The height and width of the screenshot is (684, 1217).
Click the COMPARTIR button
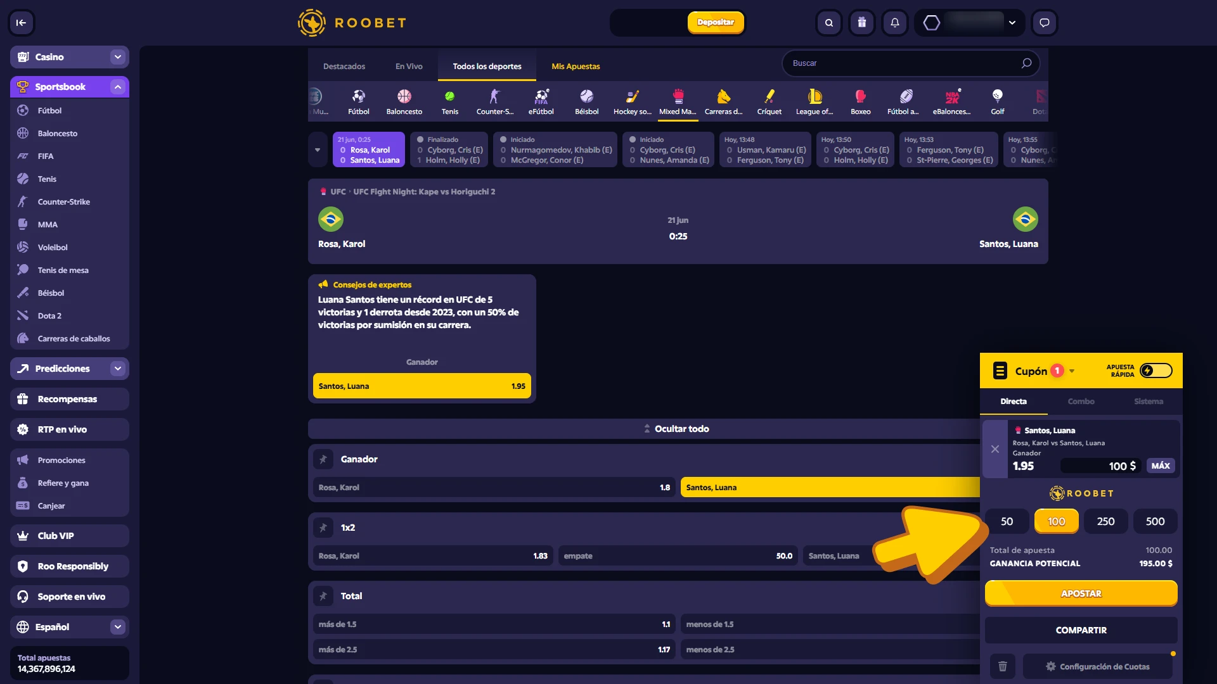click(x=1081, y=630)
